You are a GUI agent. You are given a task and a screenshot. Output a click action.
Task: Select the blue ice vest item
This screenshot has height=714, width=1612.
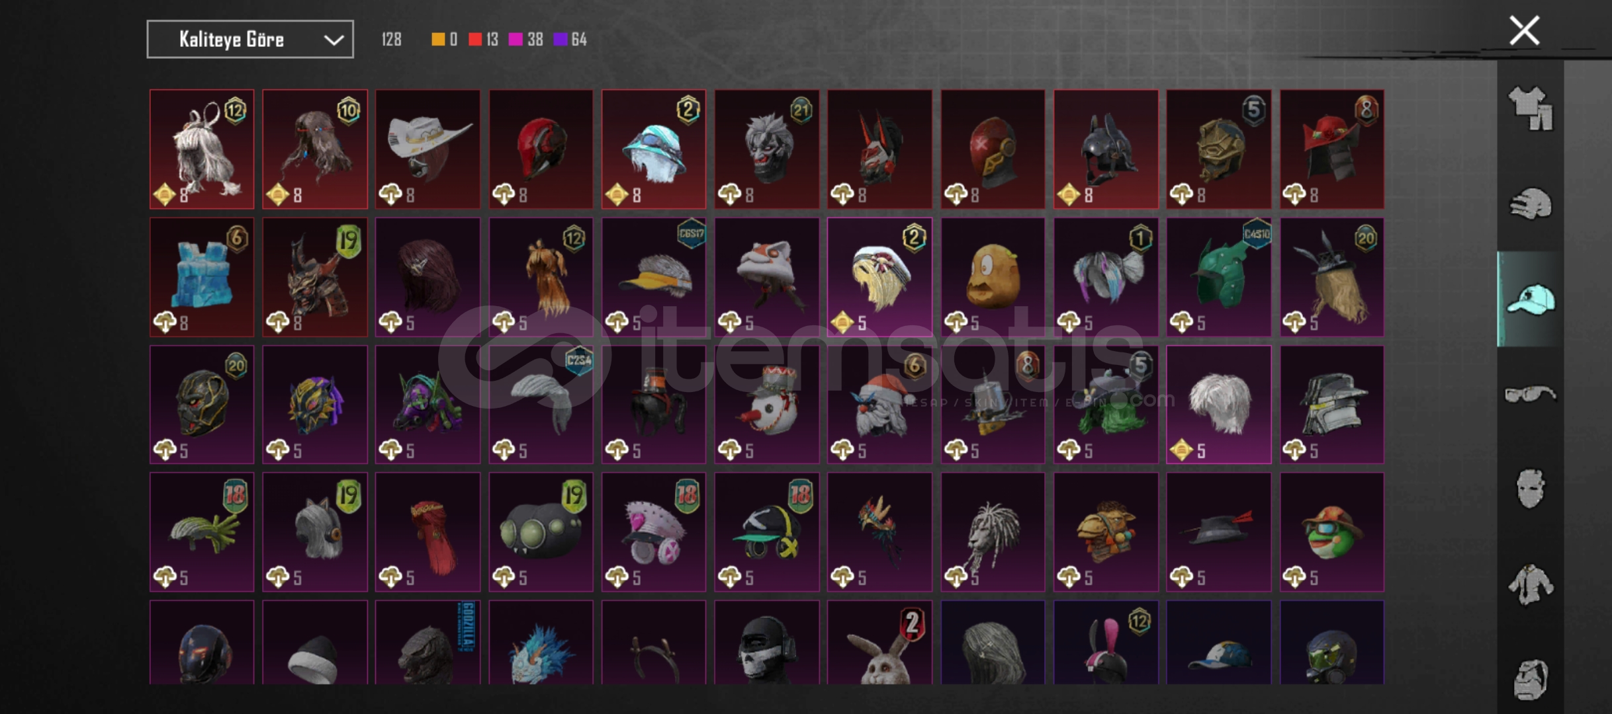[x=202, y=277]
